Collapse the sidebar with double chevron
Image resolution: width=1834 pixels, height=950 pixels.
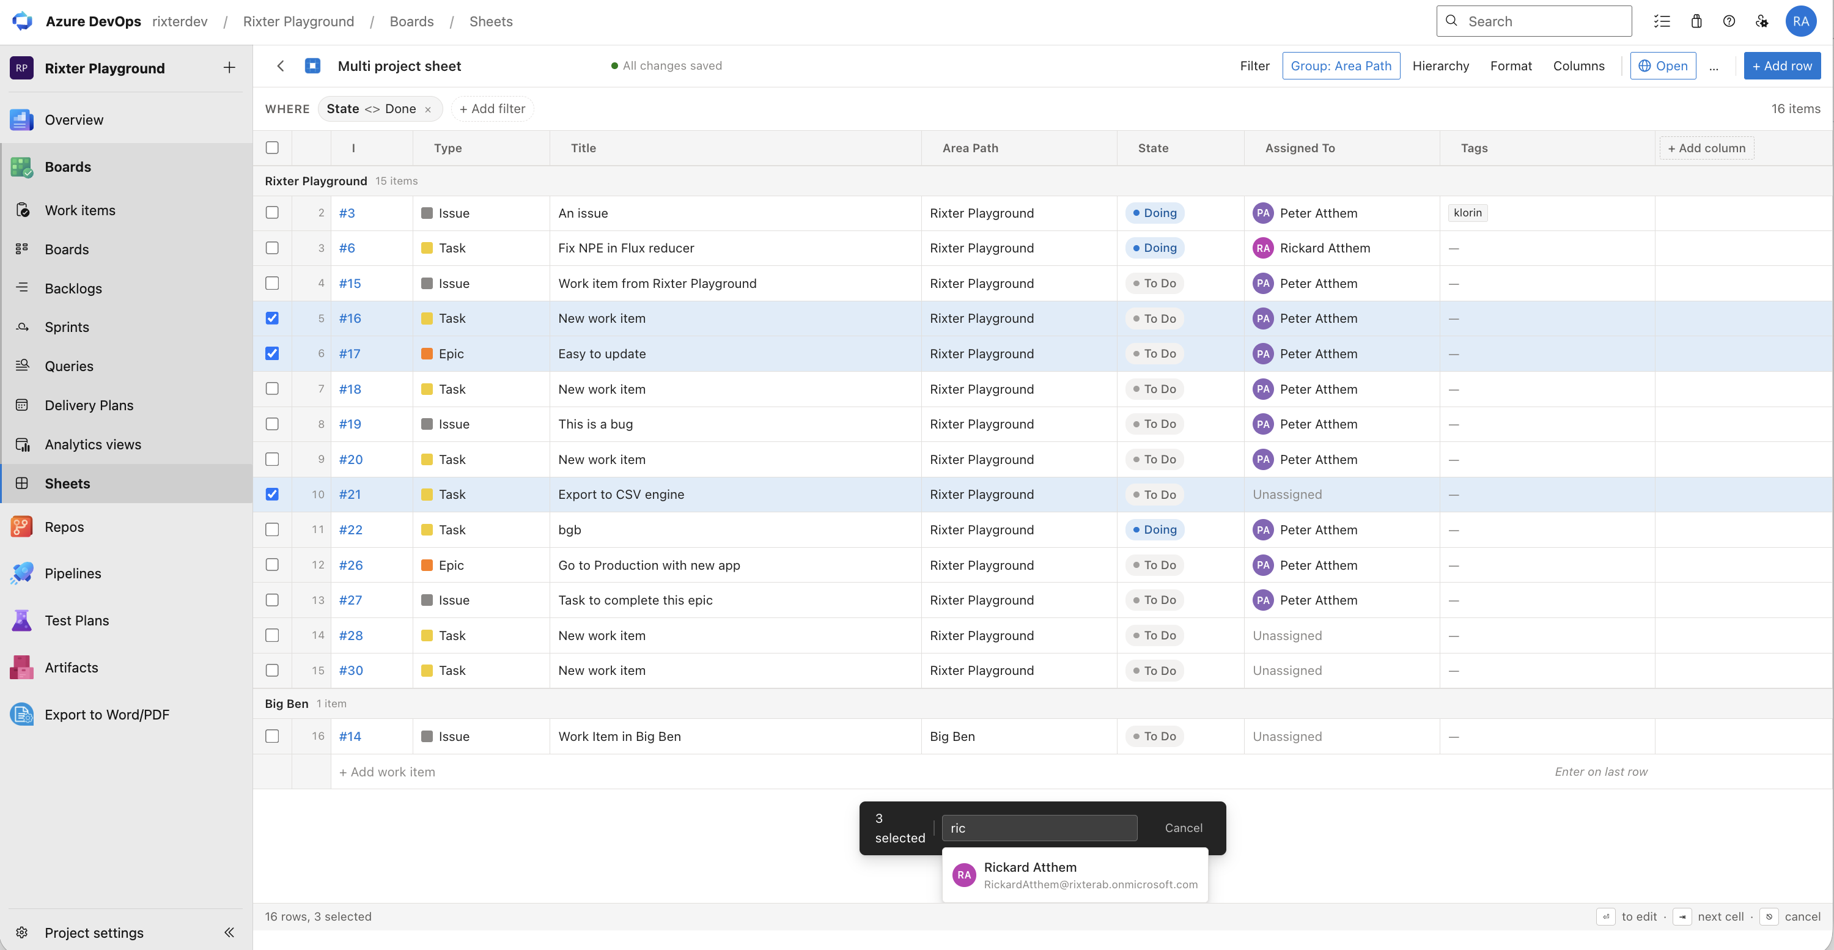coord(229,933)
